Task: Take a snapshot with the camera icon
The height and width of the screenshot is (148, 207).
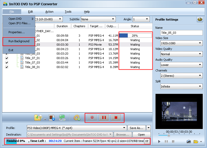Action: (x=189, y=142)
